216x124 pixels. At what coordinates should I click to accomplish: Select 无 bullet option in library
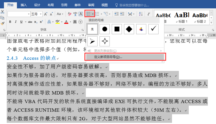click(x=93, y=29)
